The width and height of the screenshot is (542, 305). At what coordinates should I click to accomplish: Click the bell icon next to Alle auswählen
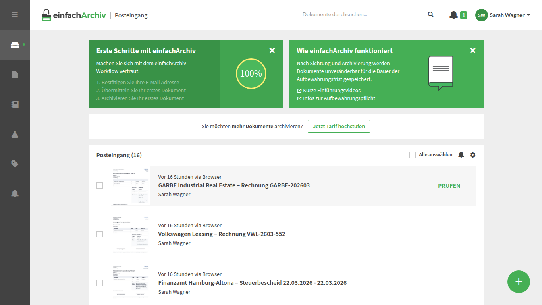pos(461,155)
